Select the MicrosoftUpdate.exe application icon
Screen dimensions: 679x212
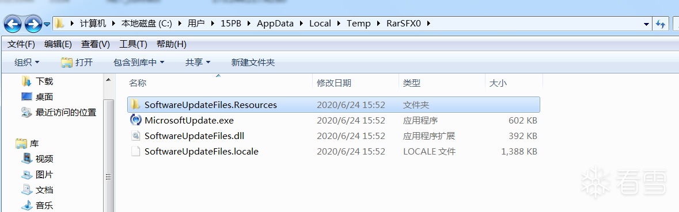[x=136, y=120]
